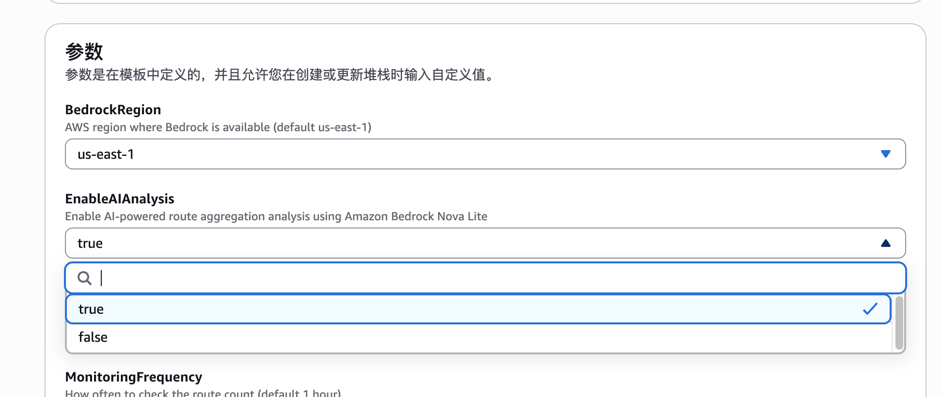Click the checkmark beside the true option
This screenshot has height=397, width=942.
pyautogui.click(x=870, y=309)
